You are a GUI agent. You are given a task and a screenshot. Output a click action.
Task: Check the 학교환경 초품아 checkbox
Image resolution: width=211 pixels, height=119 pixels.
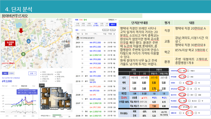(180, 101)
